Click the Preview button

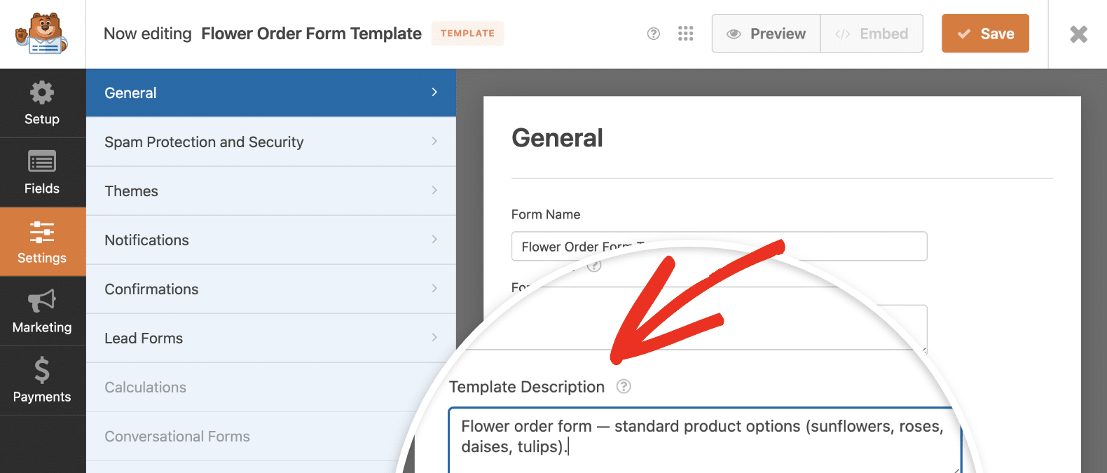tap(766, 34)
